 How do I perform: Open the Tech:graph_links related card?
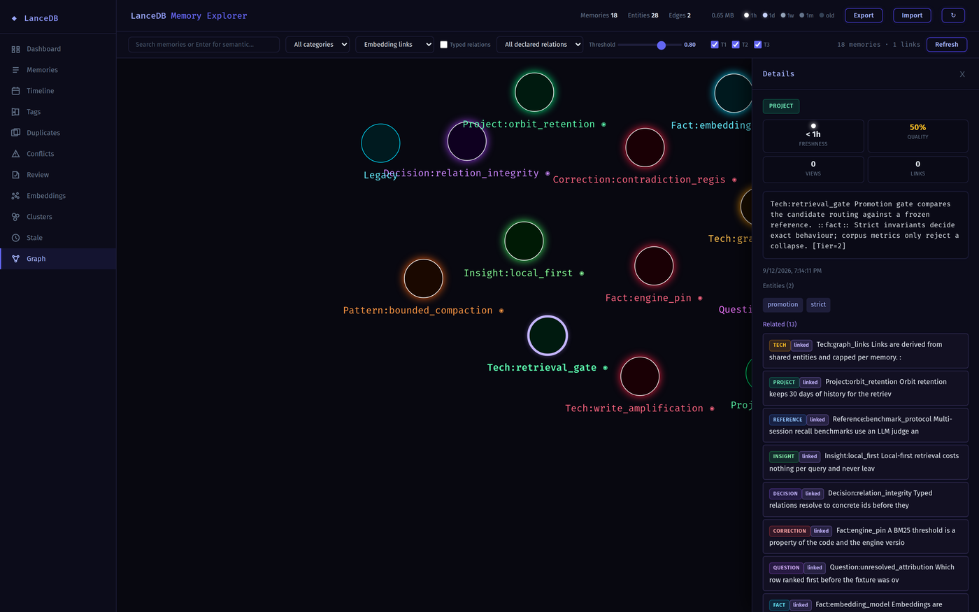coord(865,350)
